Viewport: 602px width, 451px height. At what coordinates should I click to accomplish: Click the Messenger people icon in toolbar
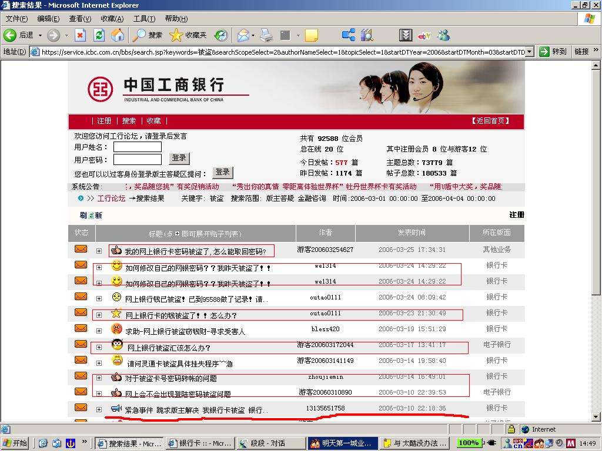click(x=444, y=35)
